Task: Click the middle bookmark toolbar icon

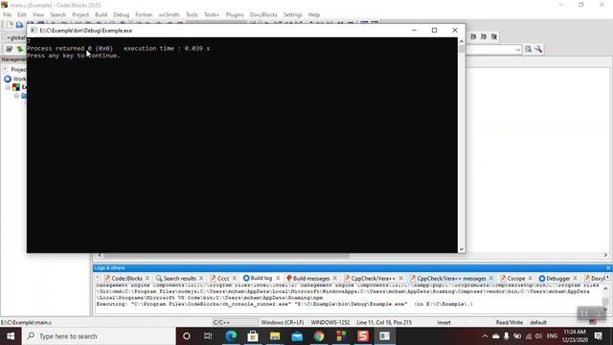Action: pyautogui.click(x=484, y=36)
